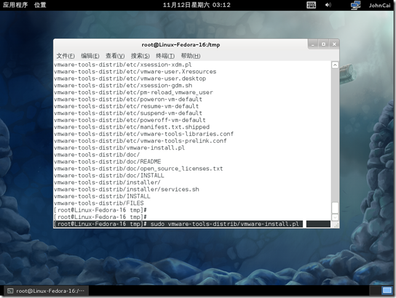This screenshot has height=298, width=396.
Task: Click line vmware-tools-distrib/vmware-install.pl
Action: (119, 148)
